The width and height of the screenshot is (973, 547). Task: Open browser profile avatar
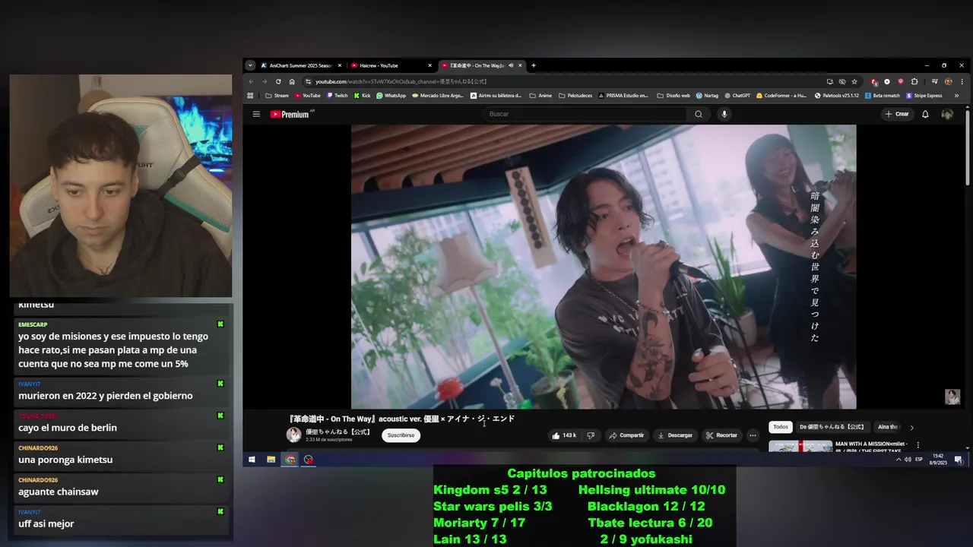point(948,81)
